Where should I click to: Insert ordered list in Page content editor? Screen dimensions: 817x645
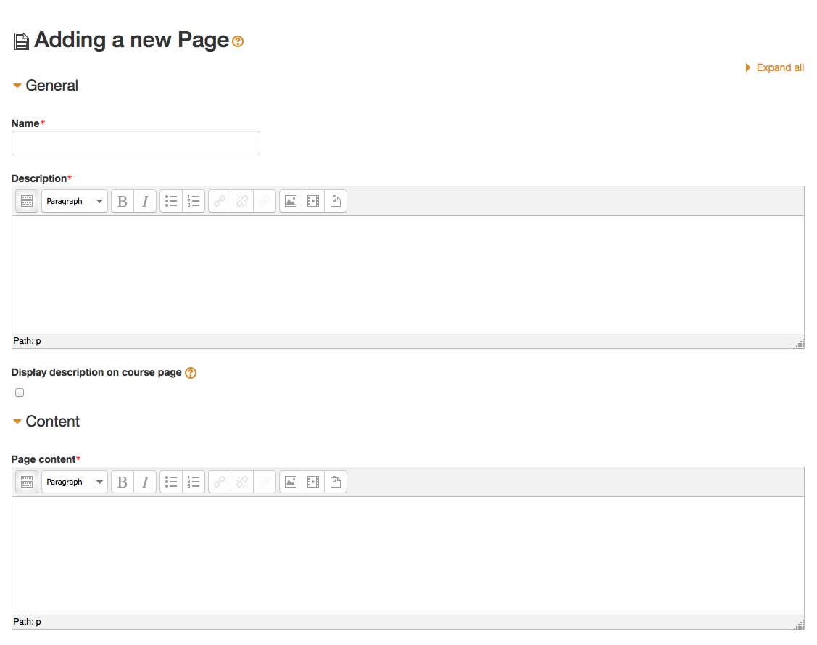pyautogui.click(x=194, y=482)
